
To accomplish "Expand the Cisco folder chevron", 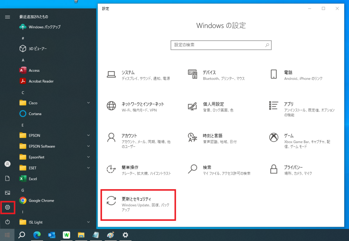I will (x=88, y=103).
